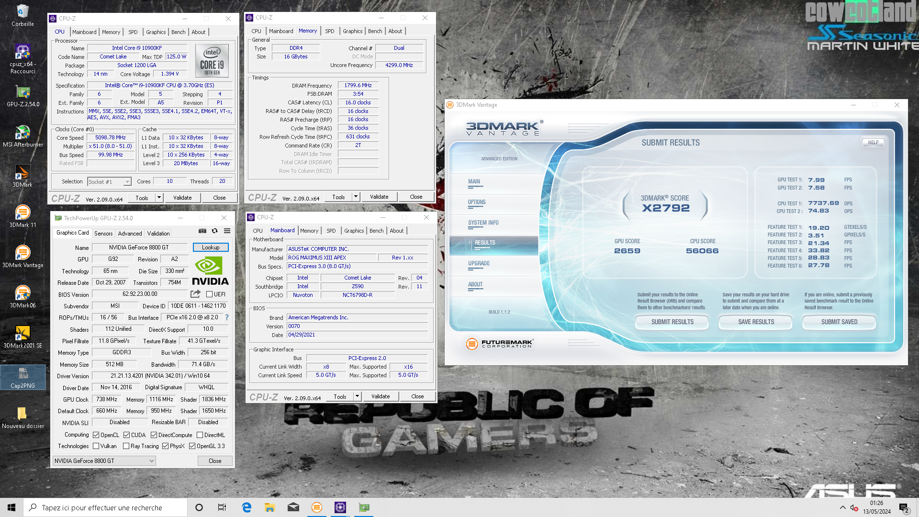The image size is (919, 517).
Task: Switch to Sensors tab in GPU-Z
Action: pos(103,234)
